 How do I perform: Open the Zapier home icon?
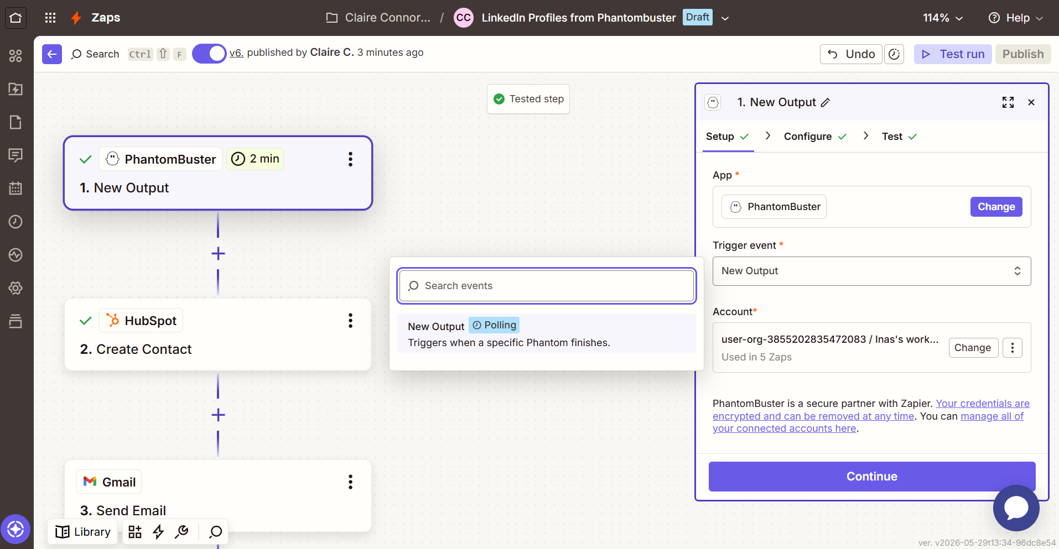16,18
